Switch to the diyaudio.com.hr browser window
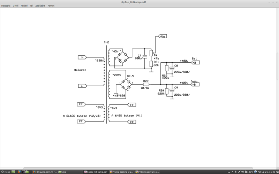The height and width of the screenshot is (174, 279). pos(45,172)
